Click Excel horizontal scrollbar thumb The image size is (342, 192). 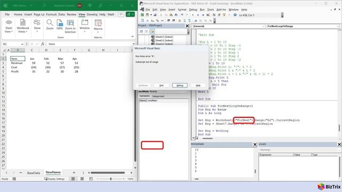tap(108, 173)
